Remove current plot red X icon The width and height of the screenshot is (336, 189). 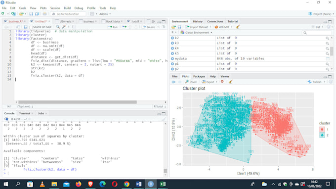(x=222, y=82)
